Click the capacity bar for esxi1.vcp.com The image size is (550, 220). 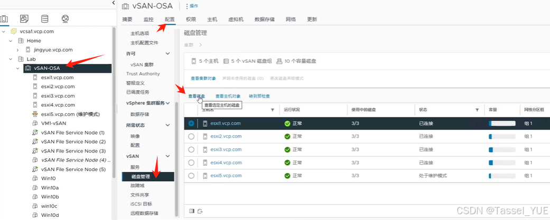pyautogui.click(x=502, y=123)
